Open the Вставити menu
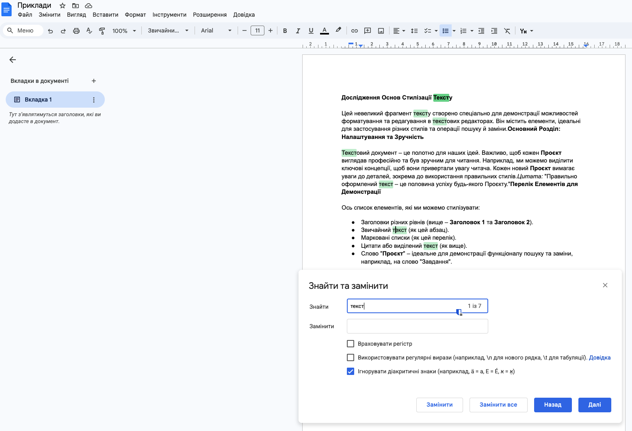This screenshot has width=632, height=431. click(x=105, y=15)
